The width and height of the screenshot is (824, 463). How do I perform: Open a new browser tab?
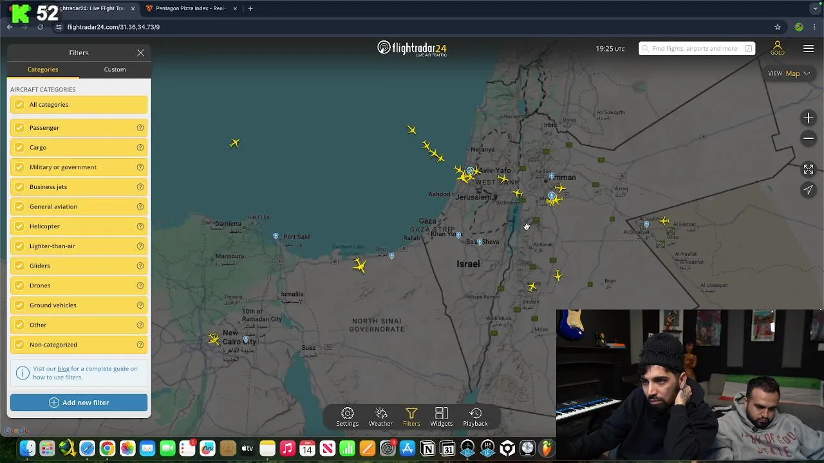click(250, 8)
